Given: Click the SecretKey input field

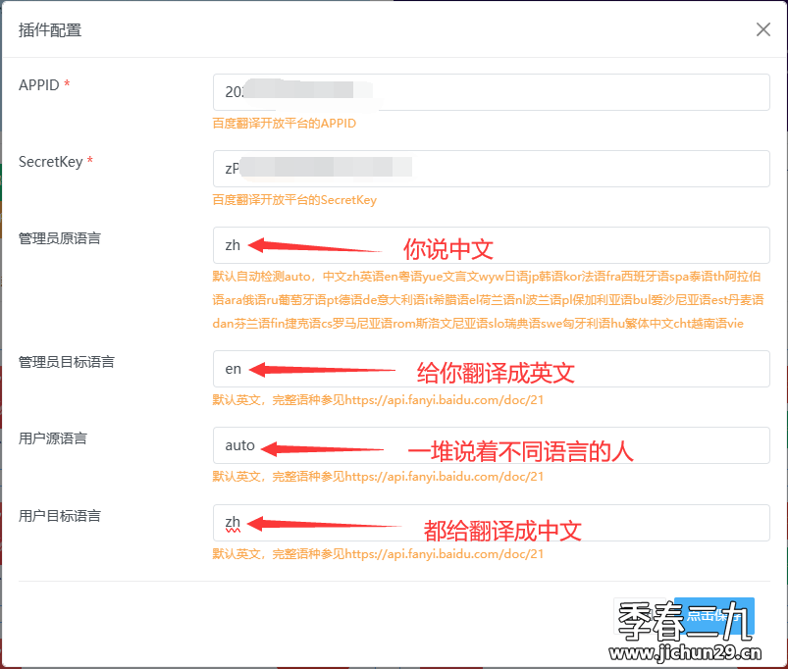Looking at the screenshot, I should [491, 169].
